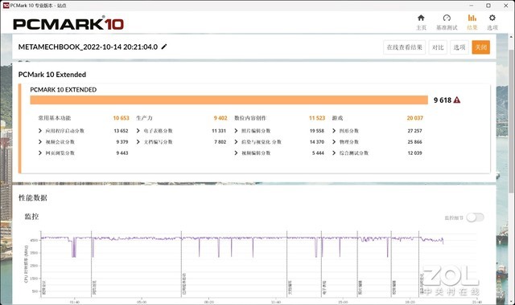Expand the Graphics score (27 257) row
This screenshot has height=305, width=515.
(x=377, y=131)
